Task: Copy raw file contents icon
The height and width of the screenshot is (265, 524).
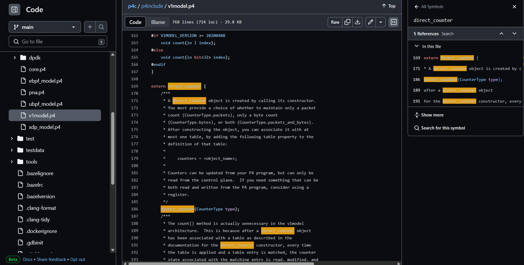Action: 348,22
